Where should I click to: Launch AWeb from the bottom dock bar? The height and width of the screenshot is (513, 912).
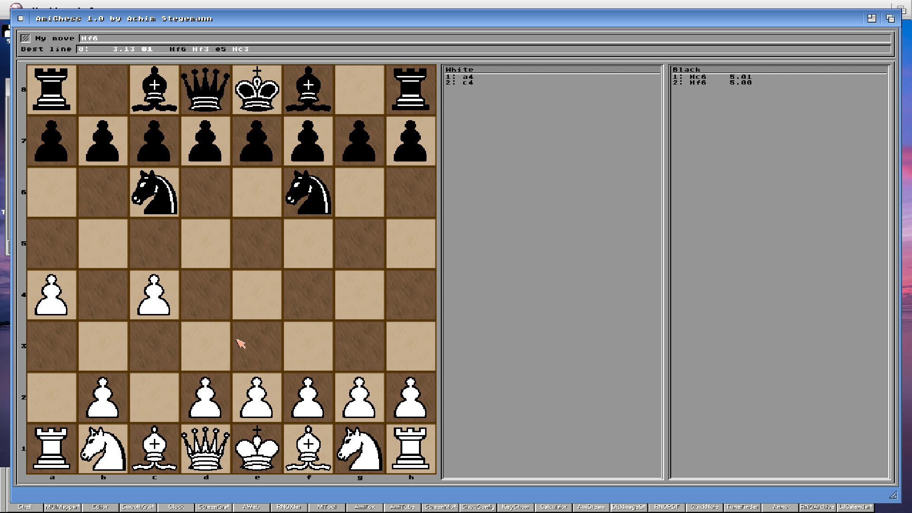coord(251,507)
